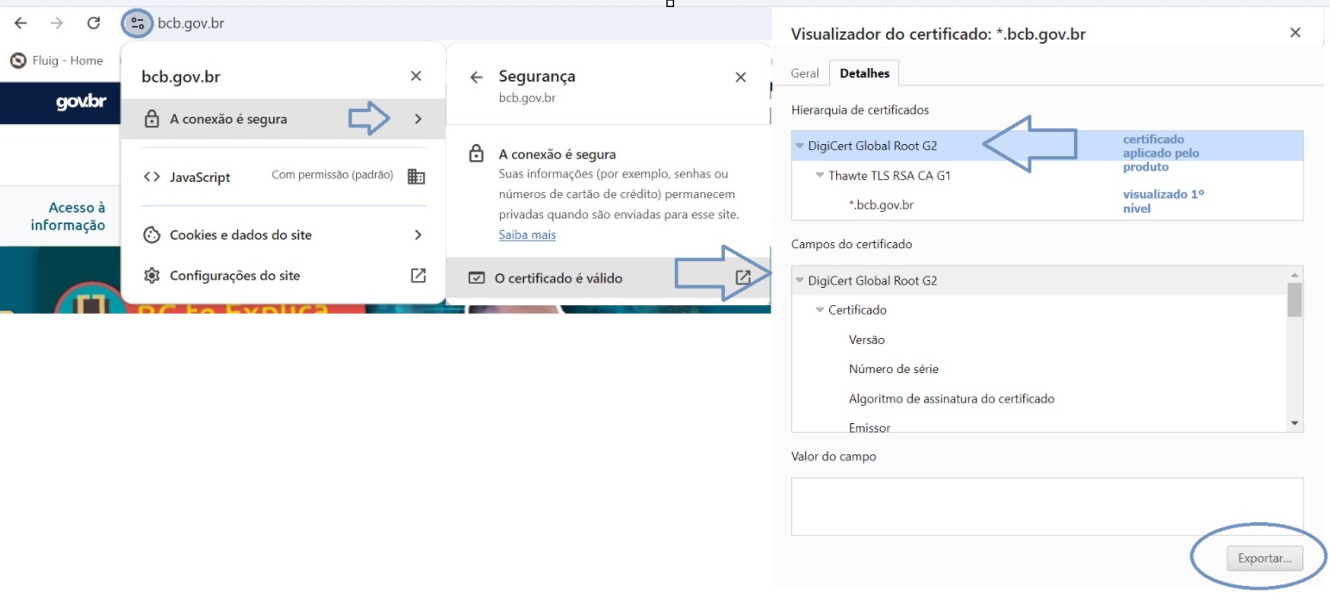Viewport: 1330px width, 593px height.
Task: Collapse Thawte TLS RSA CA G1 triangle
Action: pyautogui.click(x=820, y=176)
